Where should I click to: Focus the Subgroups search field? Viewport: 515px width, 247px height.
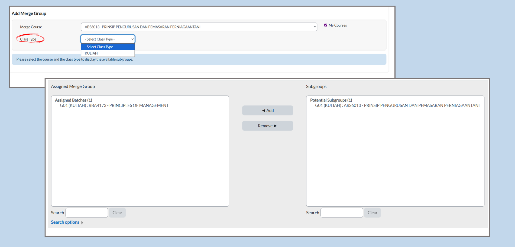(342, 213)
